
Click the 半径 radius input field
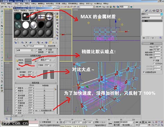[157, 47]
